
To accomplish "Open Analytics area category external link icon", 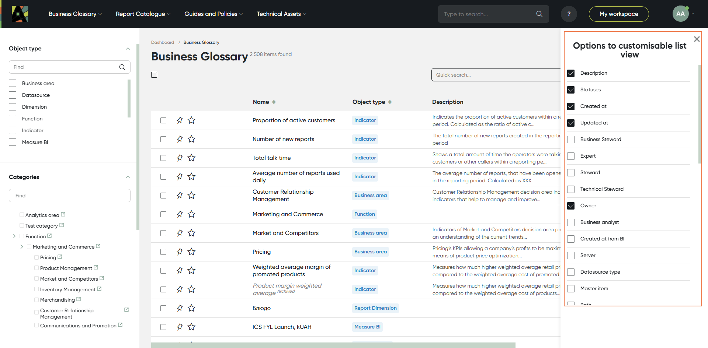I will click(x=63, y=214).
